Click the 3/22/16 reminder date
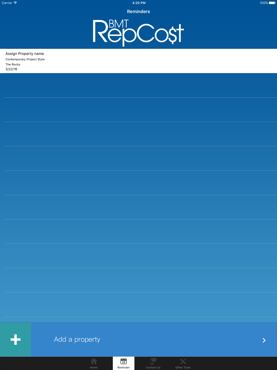This screenshot has width=277, height=370. 11,69
